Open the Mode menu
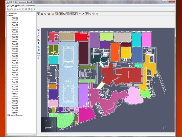The image size is (182, 137). point(17,6)
